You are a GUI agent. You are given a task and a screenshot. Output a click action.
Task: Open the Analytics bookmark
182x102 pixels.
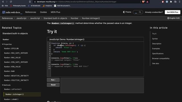point(47,6)
